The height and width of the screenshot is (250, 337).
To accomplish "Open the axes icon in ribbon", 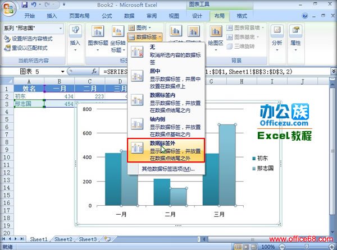I will click(x=176, y=31).
